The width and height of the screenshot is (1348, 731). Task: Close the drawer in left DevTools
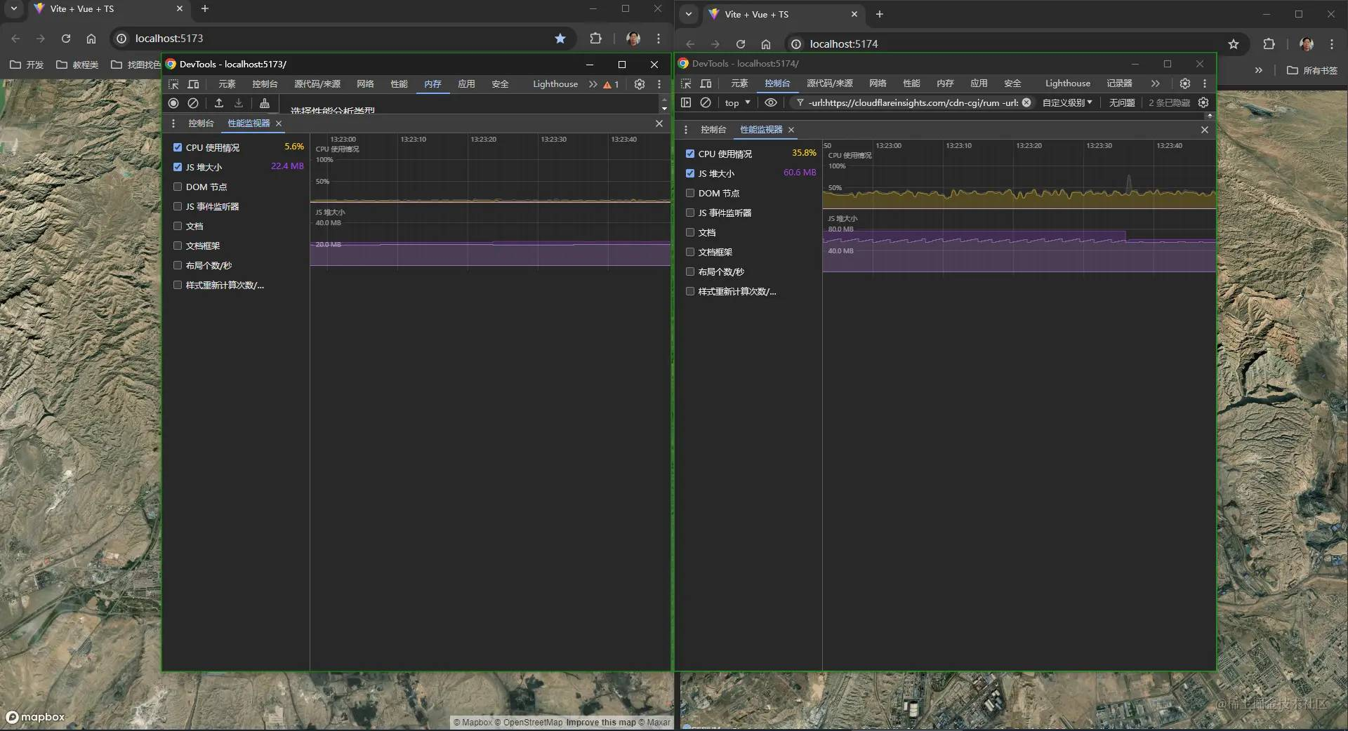(659, 123)
